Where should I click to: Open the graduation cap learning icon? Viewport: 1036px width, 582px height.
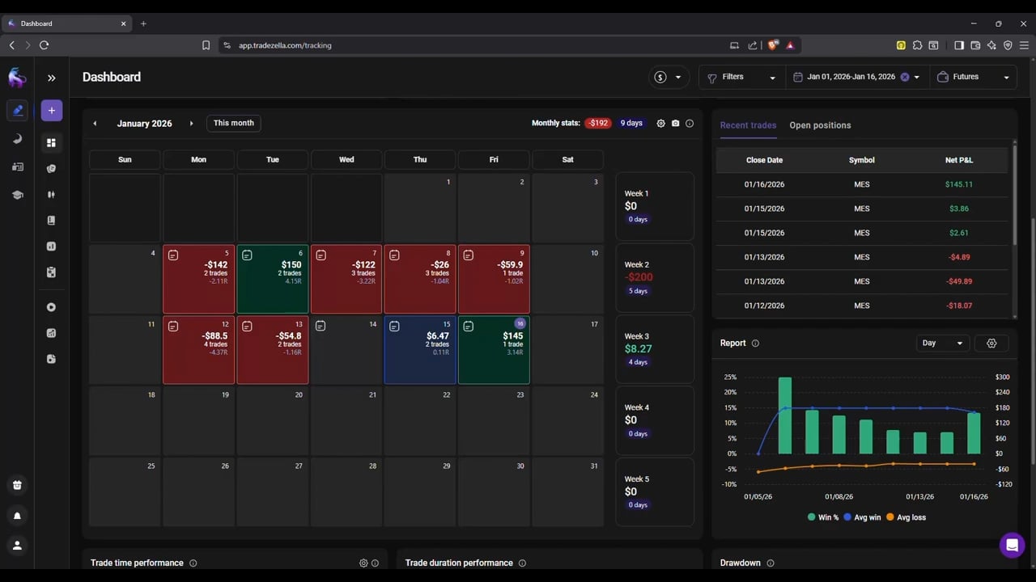(17, 195)
